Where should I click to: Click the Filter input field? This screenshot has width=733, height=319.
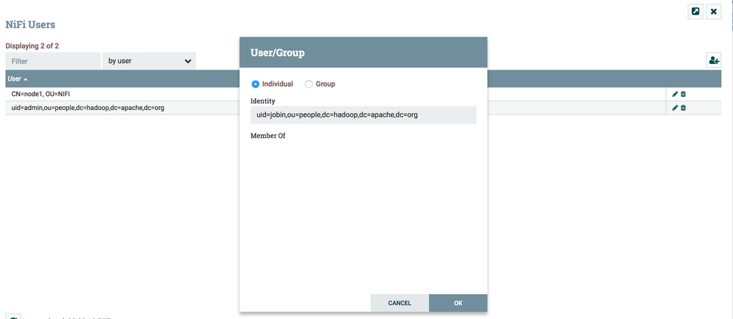point(54,61)
